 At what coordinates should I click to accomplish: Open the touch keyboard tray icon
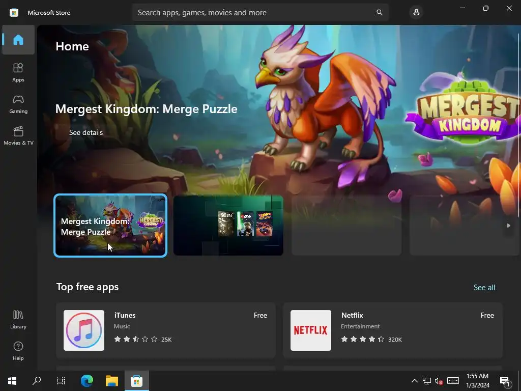click(453, 381)
